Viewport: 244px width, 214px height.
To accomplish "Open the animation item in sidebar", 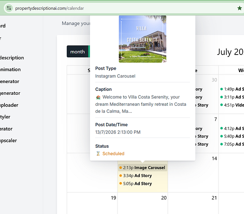I will click(x=10, y=70).
